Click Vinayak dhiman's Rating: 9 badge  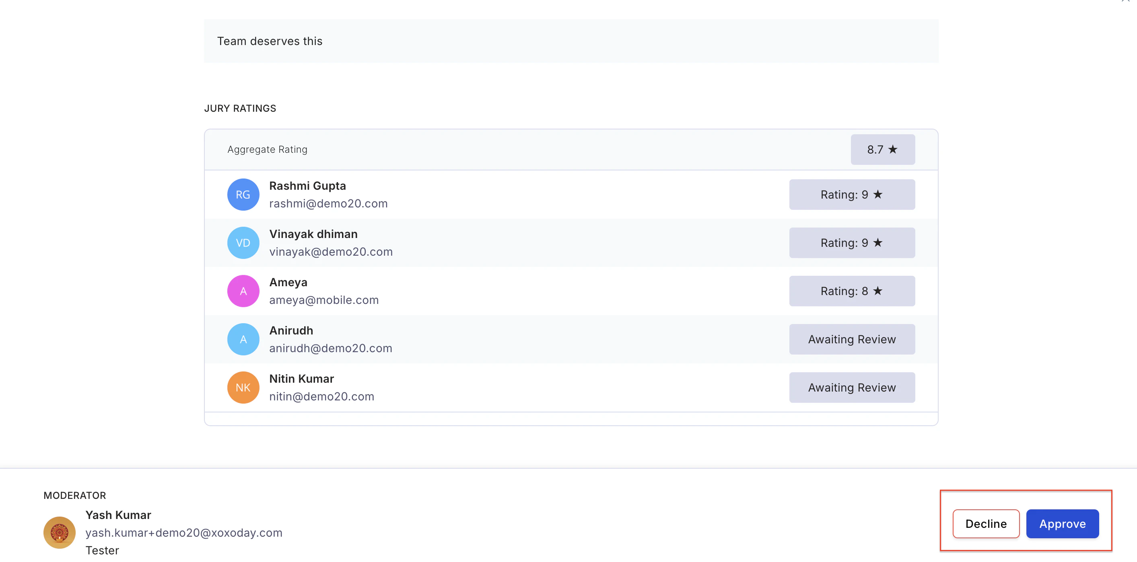coord(852,243)
